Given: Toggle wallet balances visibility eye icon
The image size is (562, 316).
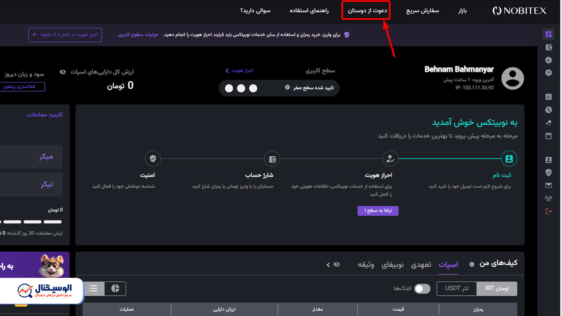Looking at the screenshot, I should coord(337,265).
